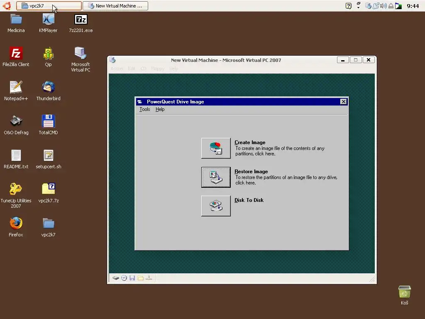Select the TotalCMD desktop icon
Viewport: 425px width, 319px height.
(x=48, y=125)
